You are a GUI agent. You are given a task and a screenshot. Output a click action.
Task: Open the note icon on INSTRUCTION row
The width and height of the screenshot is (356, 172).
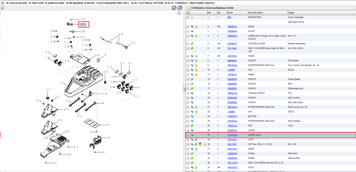click(192, 17)
